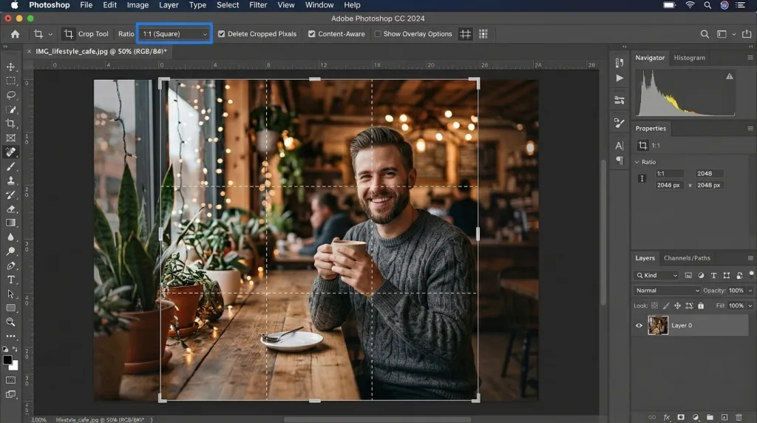Open the Kind layer filter dropdown
757x423 pixels.
tap(656, 275)
